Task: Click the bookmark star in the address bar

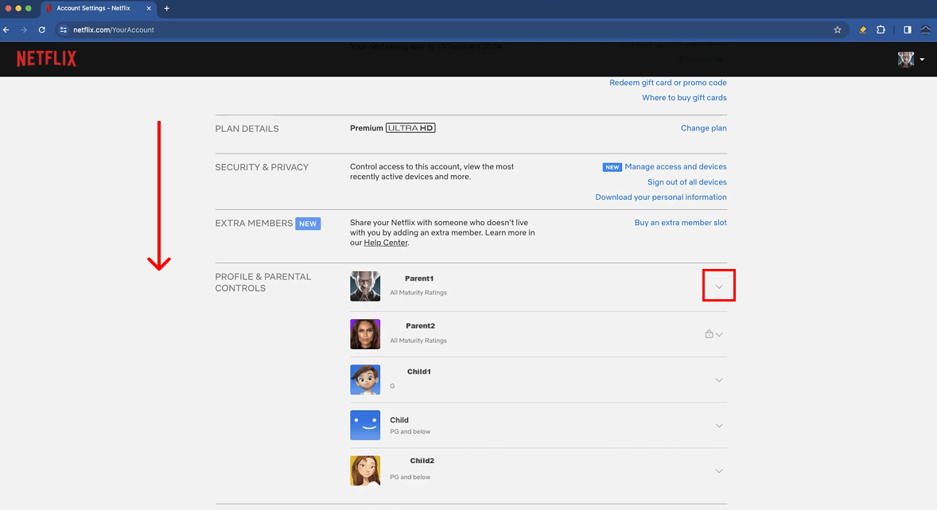Action: 837,29
